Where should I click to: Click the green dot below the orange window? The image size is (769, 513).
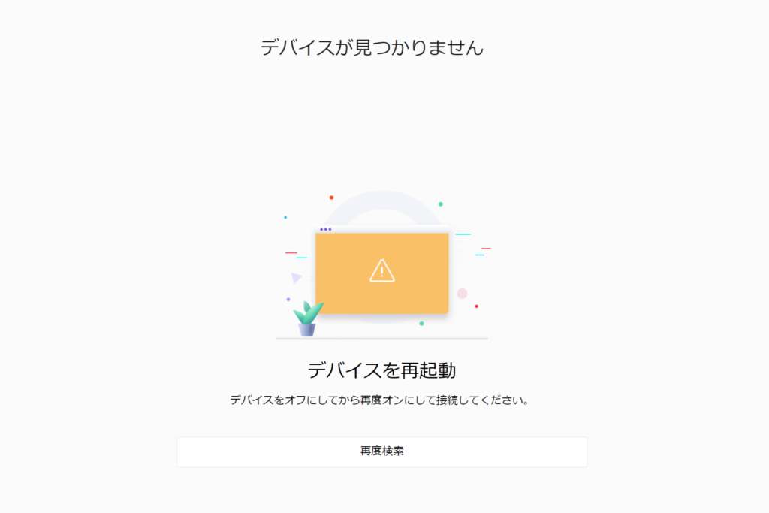point(421,324)
